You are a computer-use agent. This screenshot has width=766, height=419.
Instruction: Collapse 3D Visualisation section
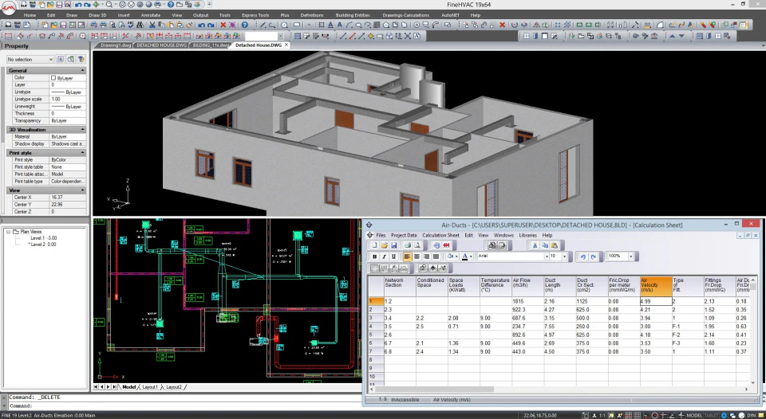(82, 130)
